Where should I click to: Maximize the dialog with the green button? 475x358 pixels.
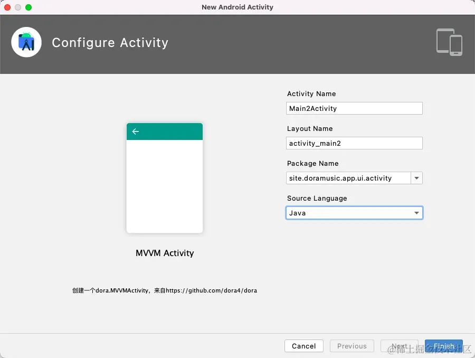coord(28,7)
